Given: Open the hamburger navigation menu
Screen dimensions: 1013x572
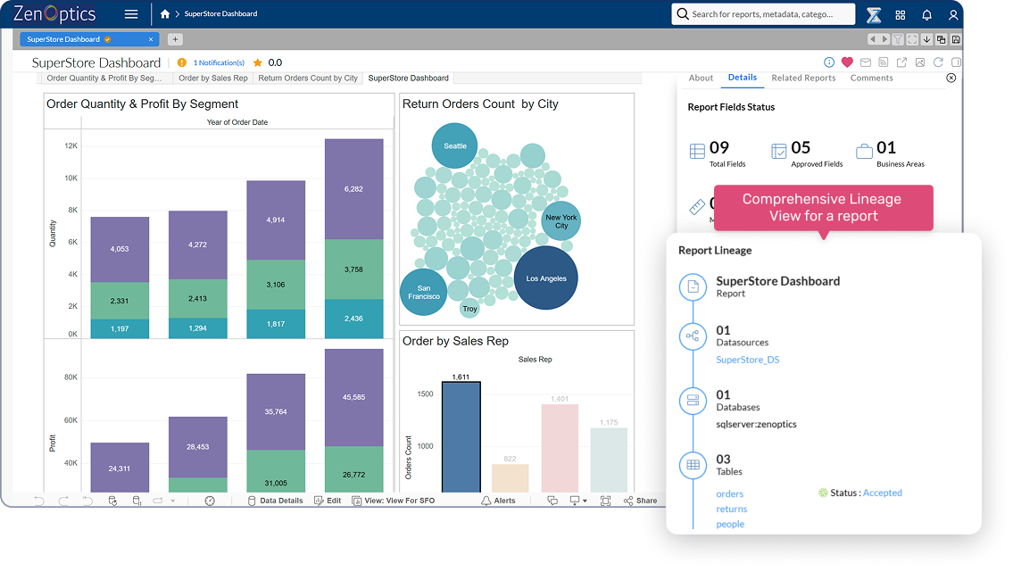Looking at the screenshot, I should tap(131, 14).
